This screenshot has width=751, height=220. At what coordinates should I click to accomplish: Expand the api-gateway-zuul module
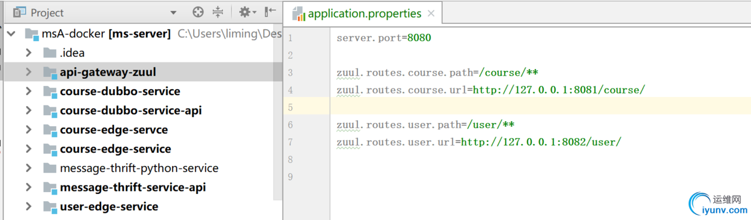tap(28, 72)
